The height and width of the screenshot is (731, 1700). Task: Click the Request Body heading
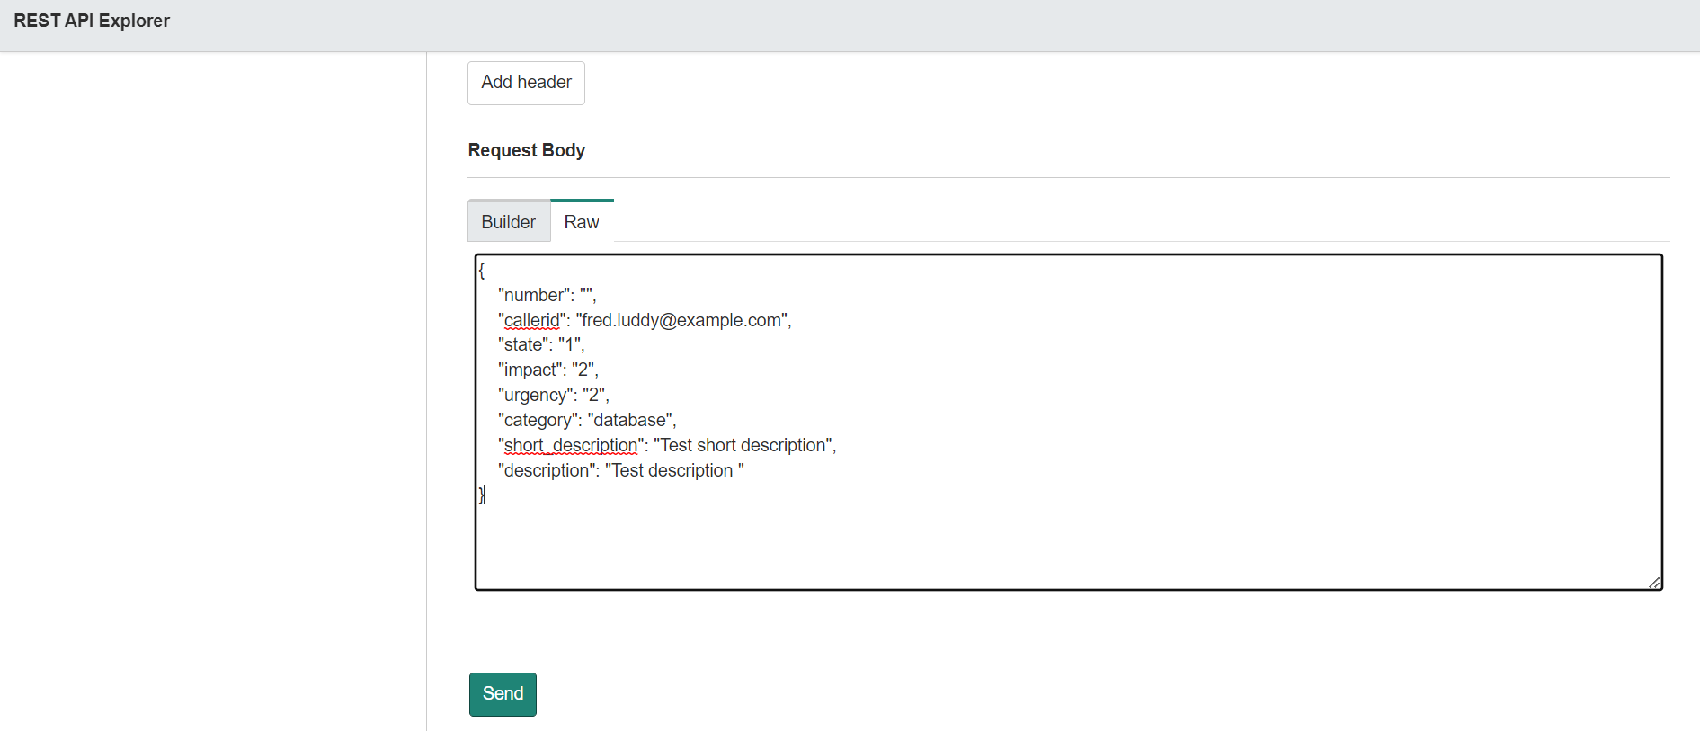tap(527, 150)
